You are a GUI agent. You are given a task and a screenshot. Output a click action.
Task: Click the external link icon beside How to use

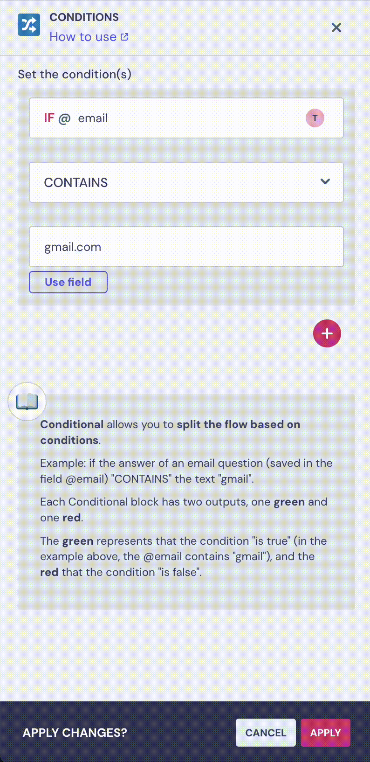click(x=124, y=37)
